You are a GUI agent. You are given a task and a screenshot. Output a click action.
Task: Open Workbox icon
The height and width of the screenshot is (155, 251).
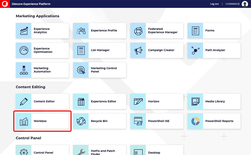[x=24, y=121]
